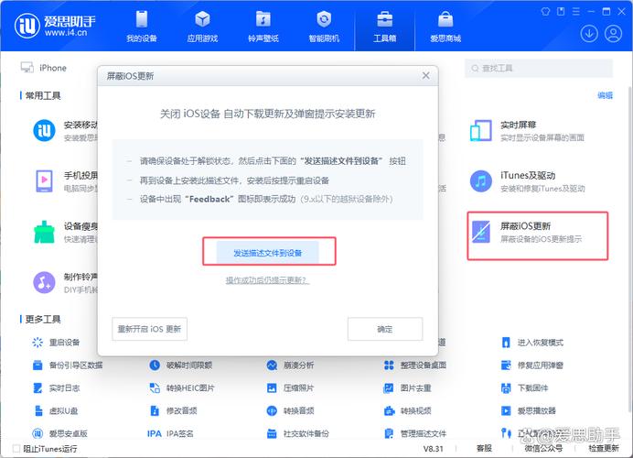
Task: Open 图片去重 tool
Action: click(407, 388)
